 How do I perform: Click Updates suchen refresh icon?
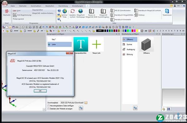(73, 11)
